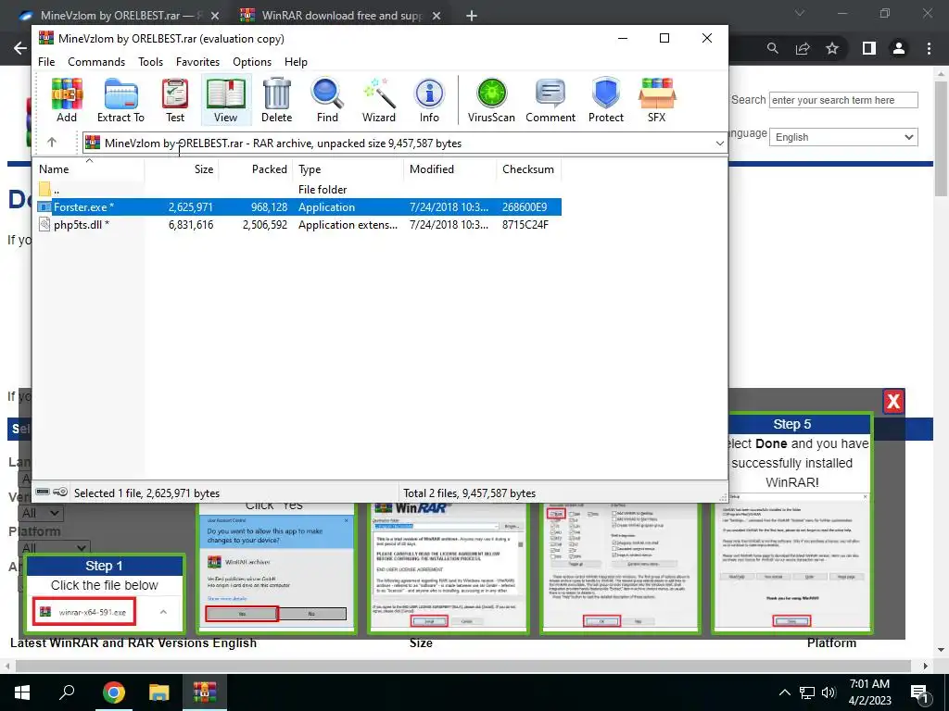Open the notification center icon
Image resolution: width=949 pixels, height=711 pixels.
[x=919, y=692]
